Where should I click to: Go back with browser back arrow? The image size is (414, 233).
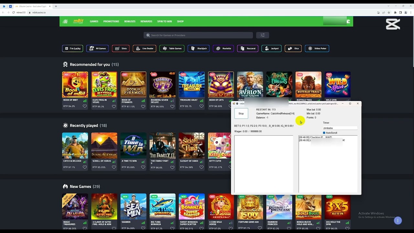coord(4,13)
